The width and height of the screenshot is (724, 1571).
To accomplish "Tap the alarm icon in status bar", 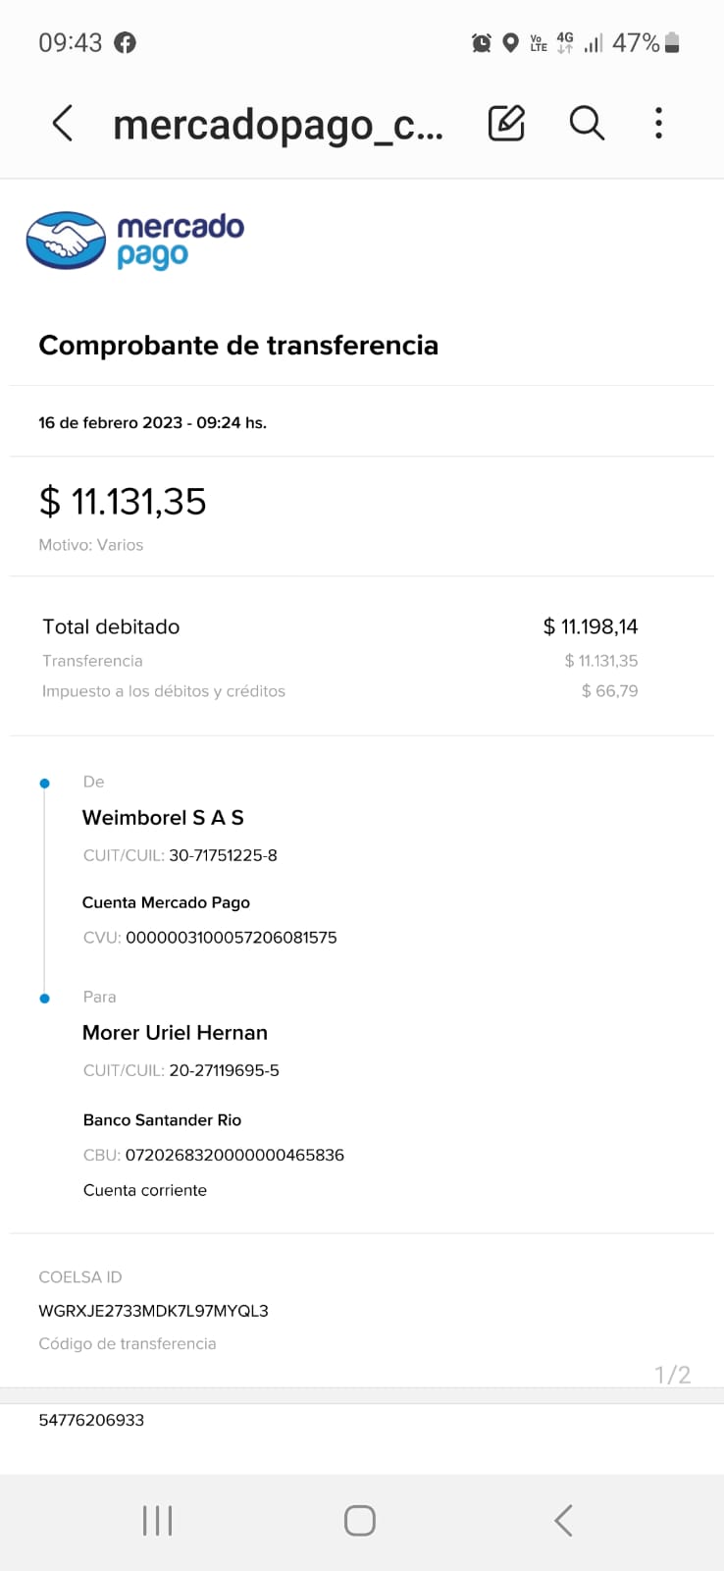I will pyautogui.click(x=482, y=43).
